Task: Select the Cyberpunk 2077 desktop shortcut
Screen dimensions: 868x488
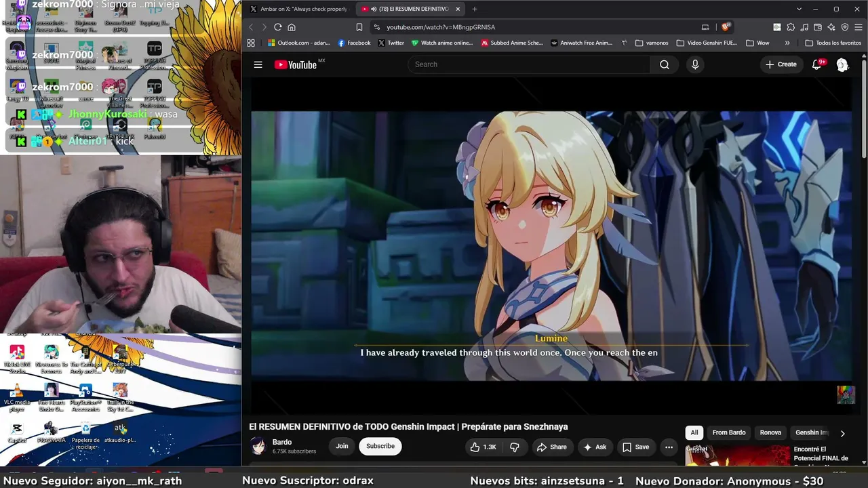Action: tap(120, 359)
